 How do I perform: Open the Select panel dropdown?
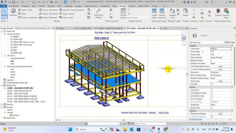4,21
